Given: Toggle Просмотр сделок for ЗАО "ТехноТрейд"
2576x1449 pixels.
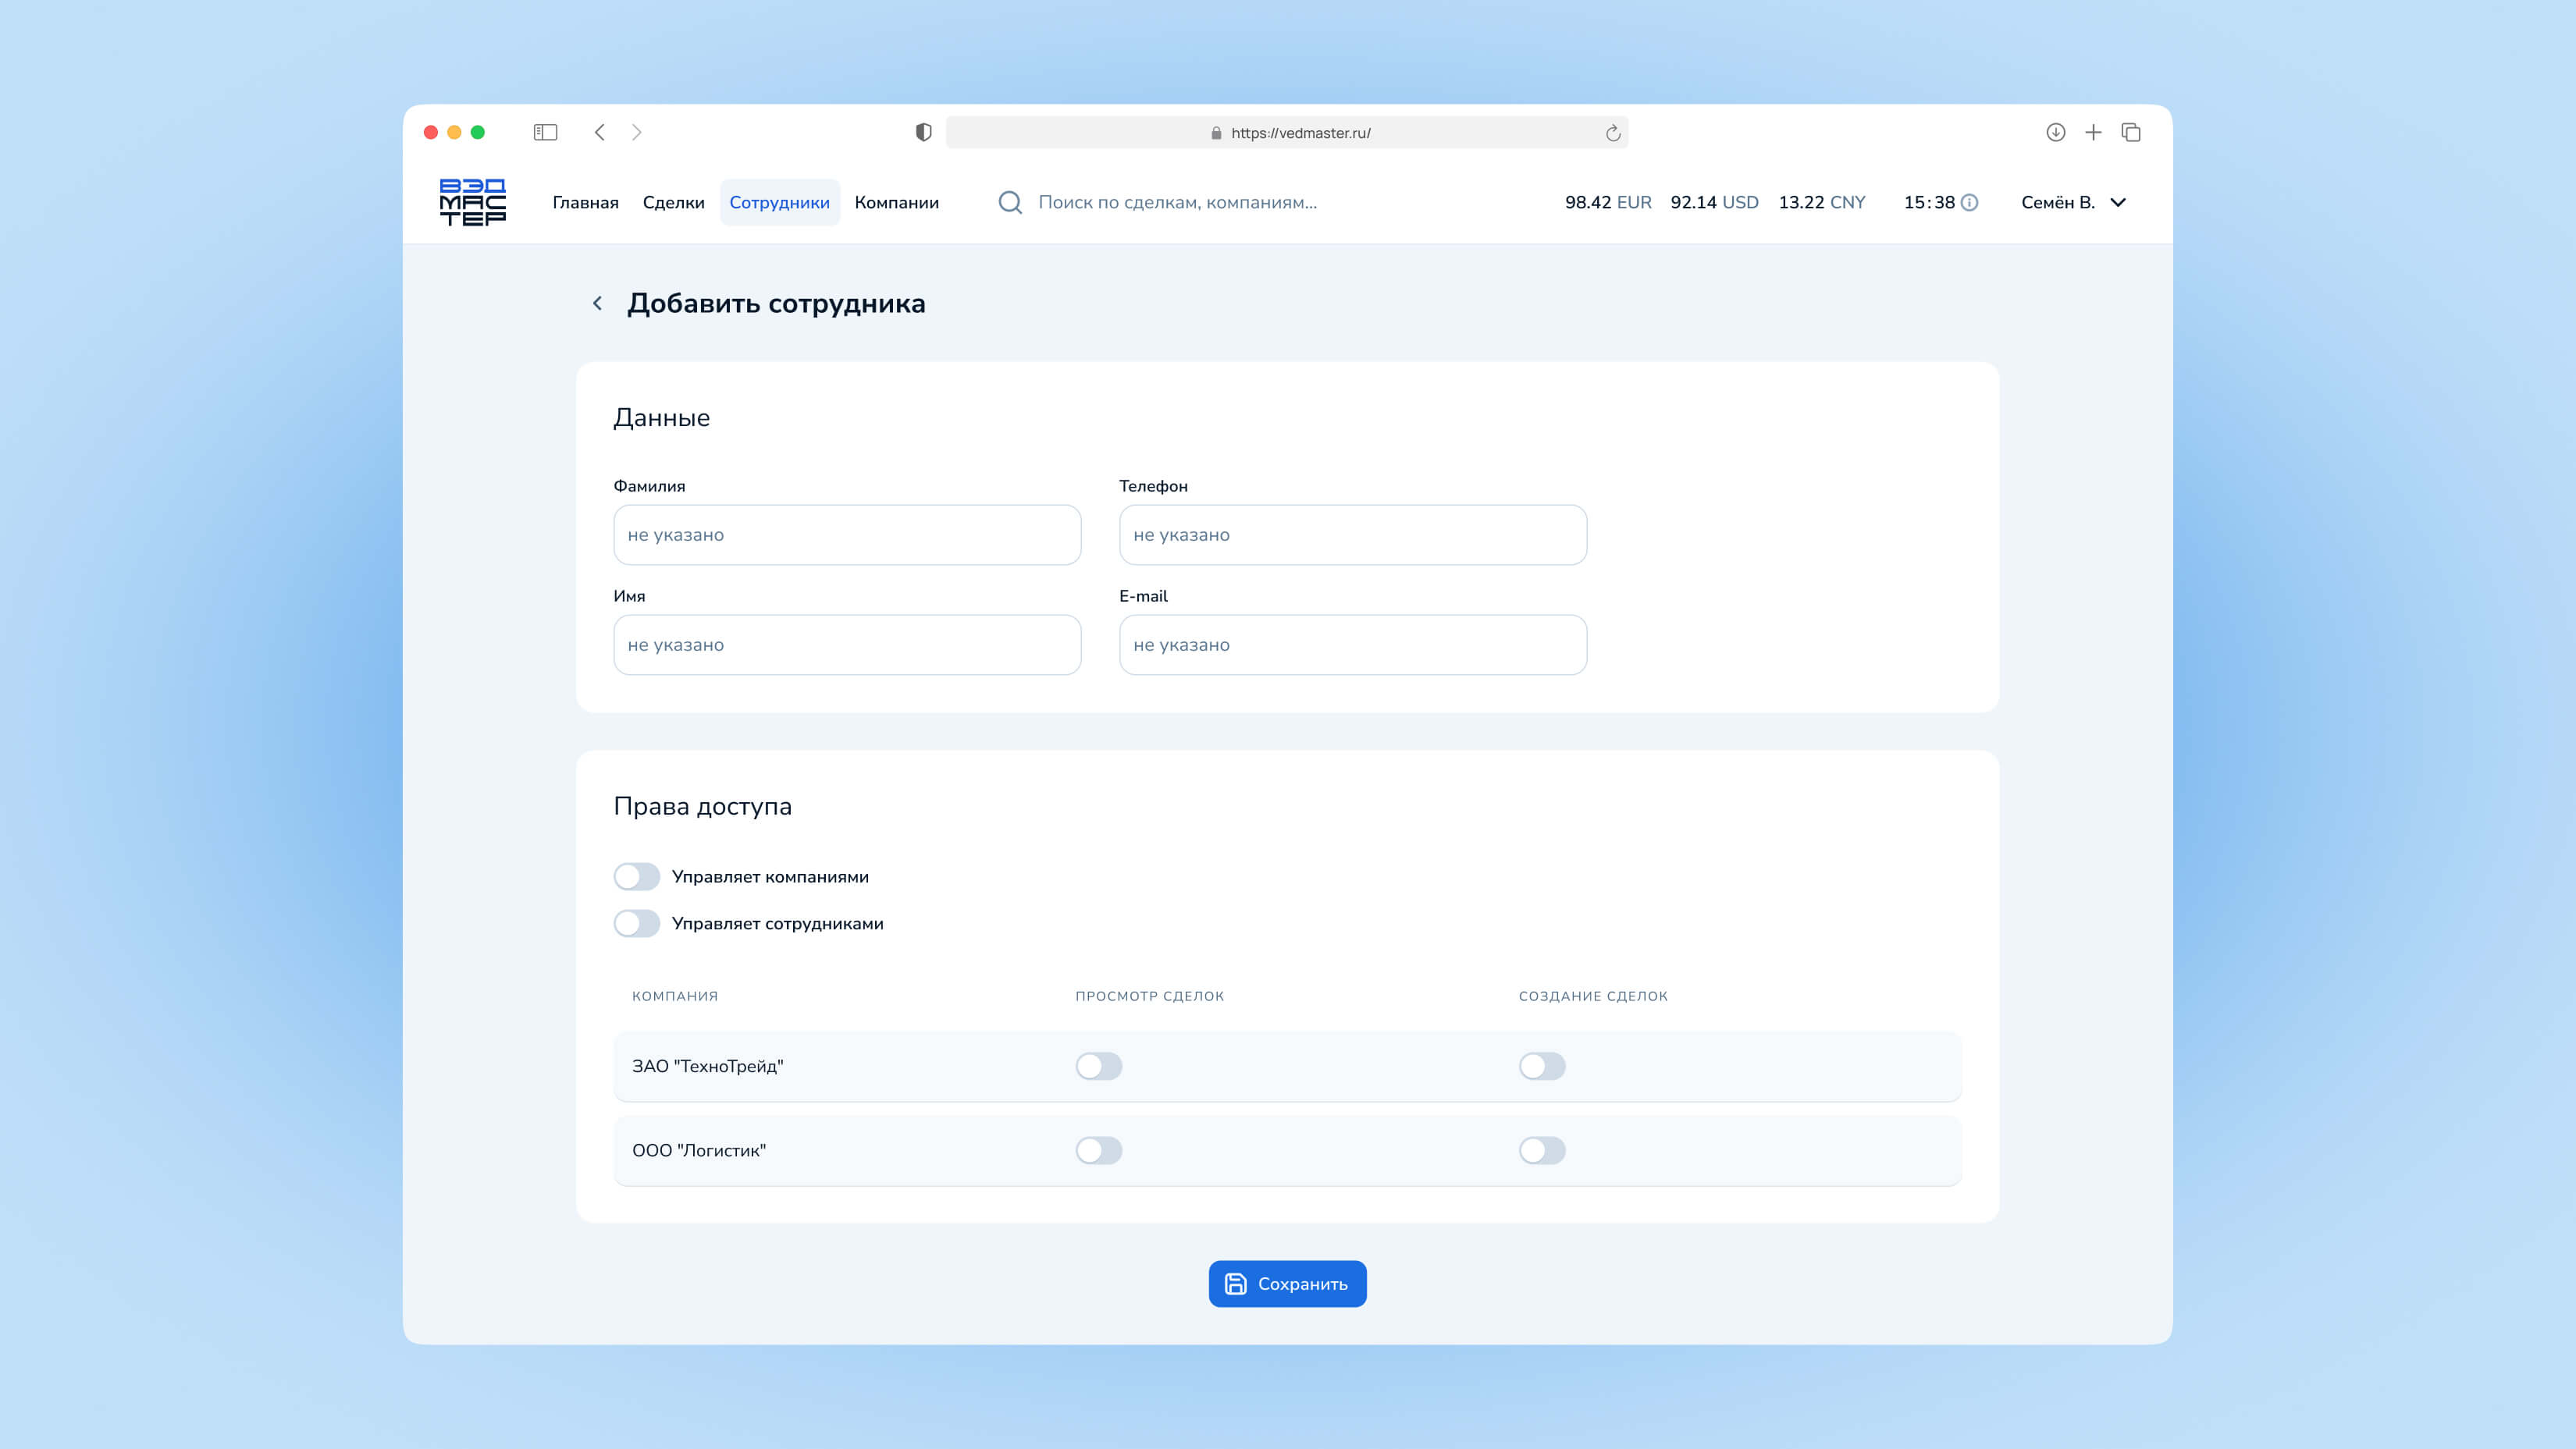Looking at the screenshot, I should tap(1098, 1066).
